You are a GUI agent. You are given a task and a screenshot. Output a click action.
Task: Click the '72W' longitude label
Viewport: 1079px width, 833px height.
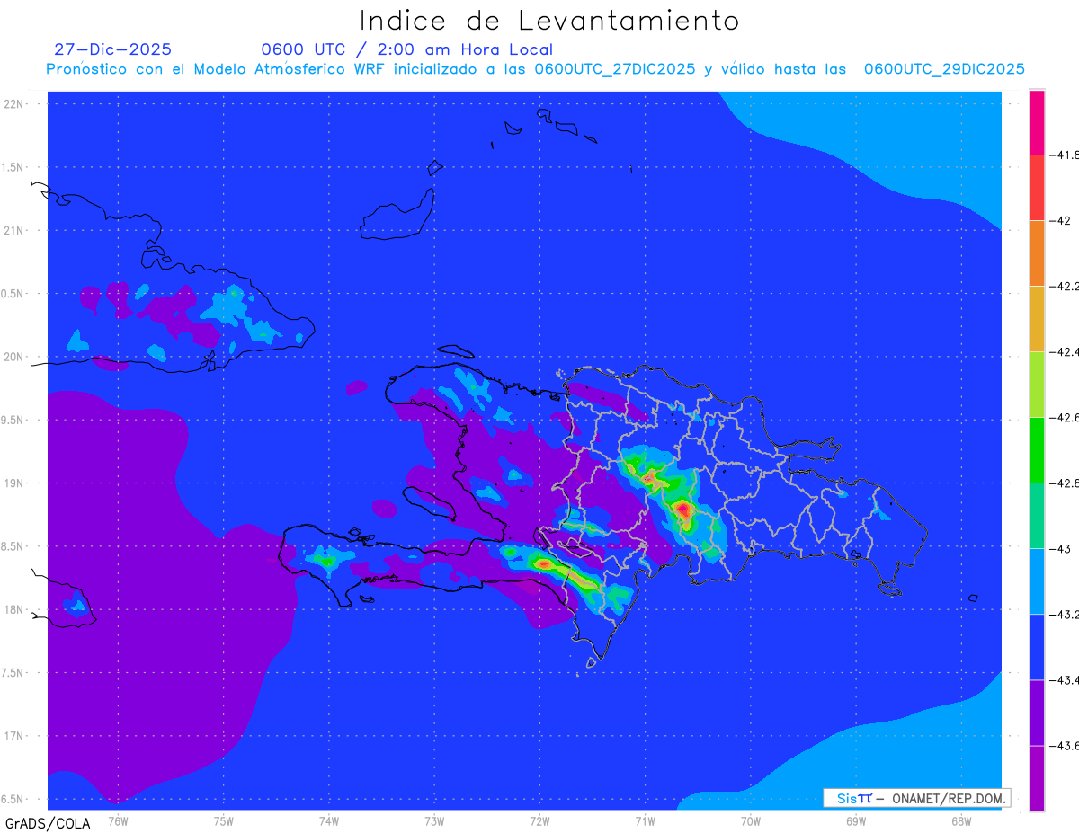[x=539, y=821]
